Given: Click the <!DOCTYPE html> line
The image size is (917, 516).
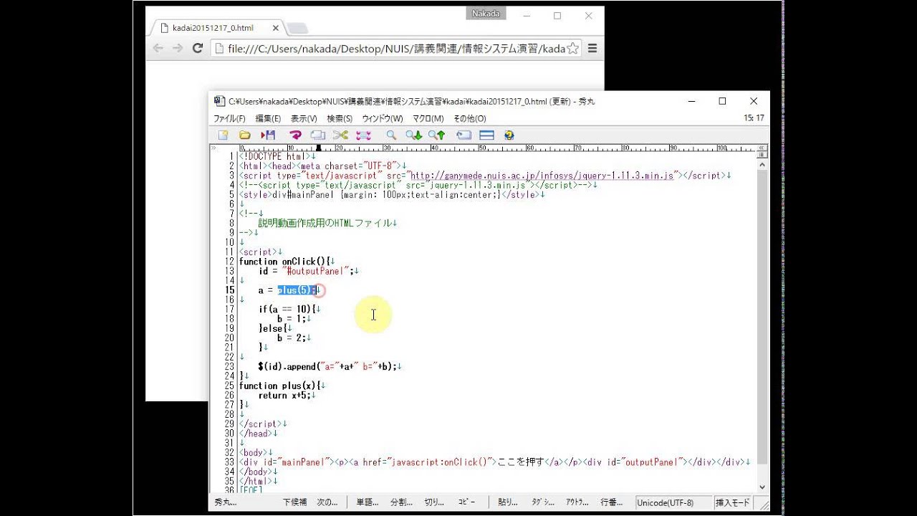Looking at the screenshot, I should click(275, 156).
